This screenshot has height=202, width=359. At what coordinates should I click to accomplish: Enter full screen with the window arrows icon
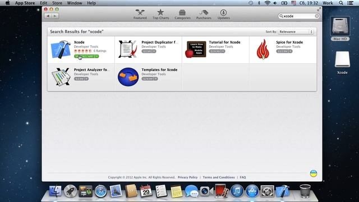[x=319, y=10]
